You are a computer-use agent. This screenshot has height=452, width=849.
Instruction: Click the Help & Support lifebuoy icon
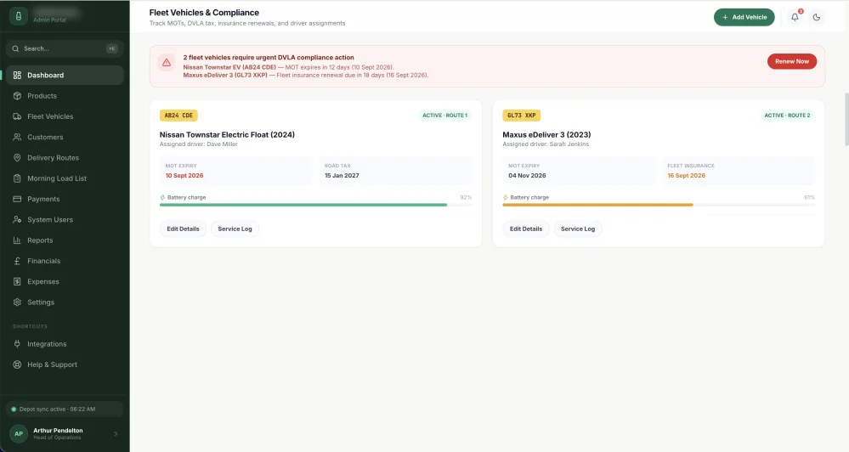pyautogui.click(x=17, y=364)
